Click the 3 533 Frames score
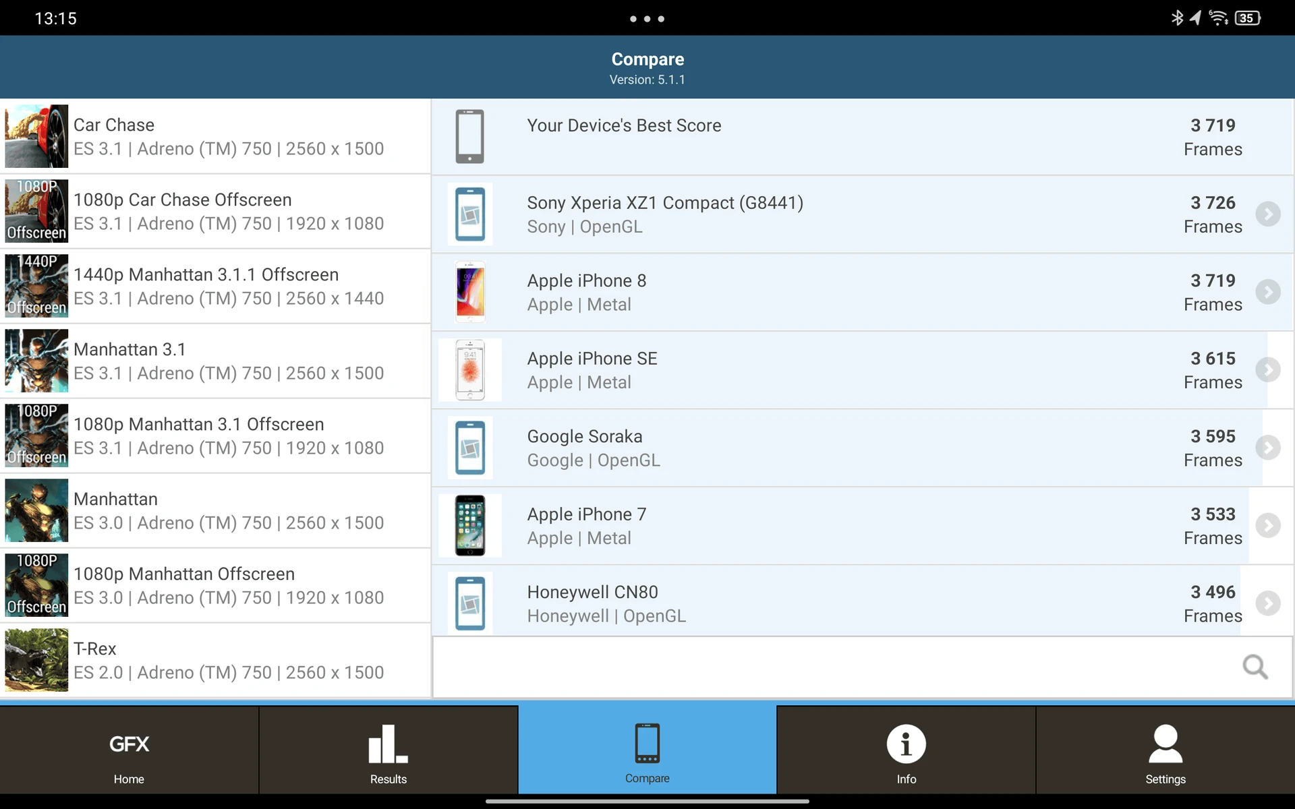 pos(1213,526)
